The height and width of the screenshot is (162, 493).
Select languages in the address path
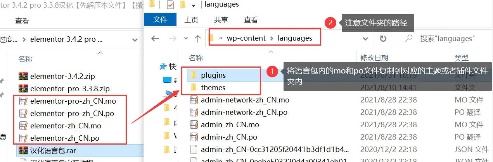(x=295, y=38)
